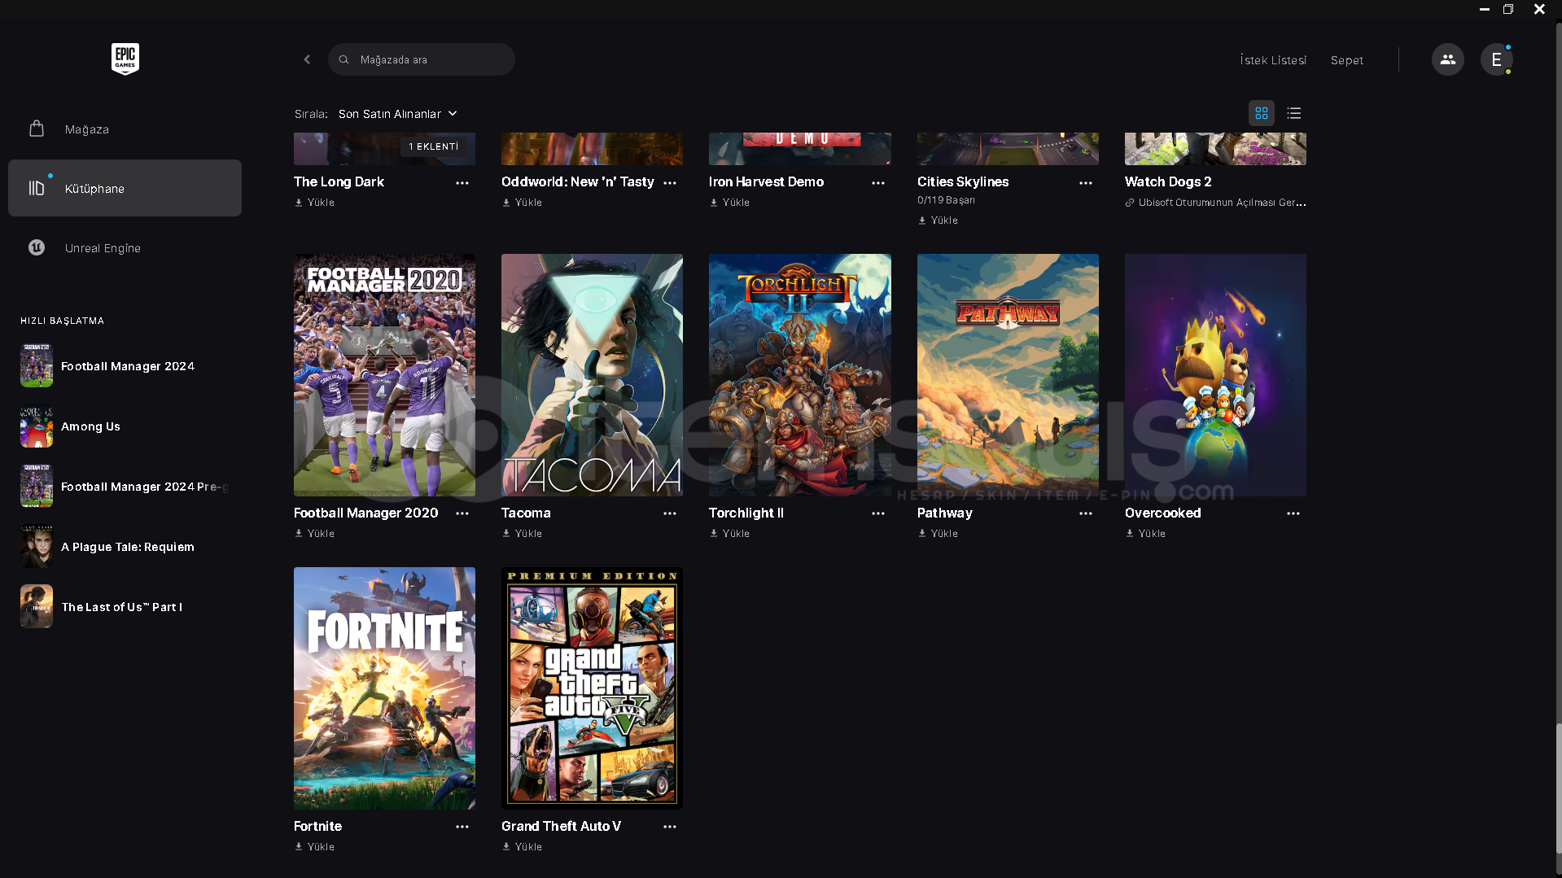
Task: Open Sepet cart
Action: (1347, 60)
